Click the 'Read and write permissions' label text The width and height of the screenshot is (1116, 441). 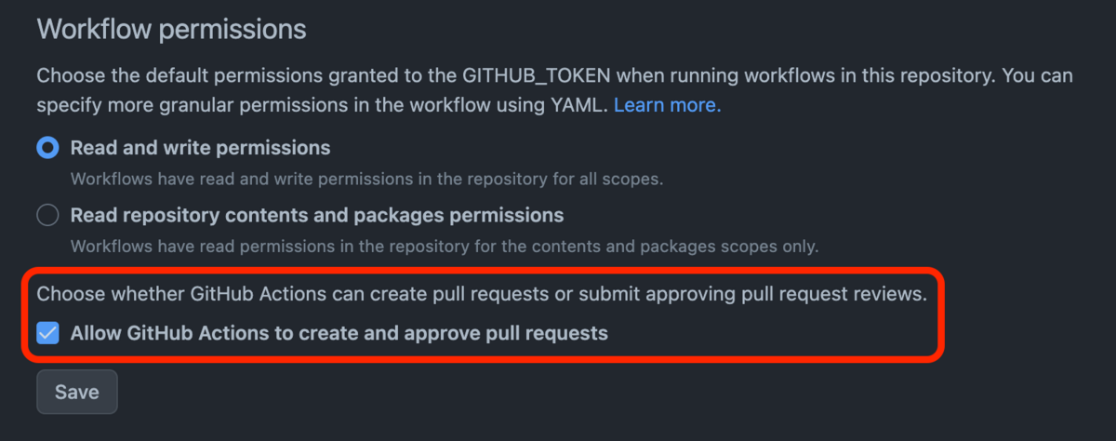200,148
